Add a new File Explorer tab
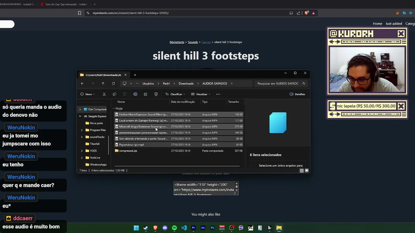 tap(135, 75)
